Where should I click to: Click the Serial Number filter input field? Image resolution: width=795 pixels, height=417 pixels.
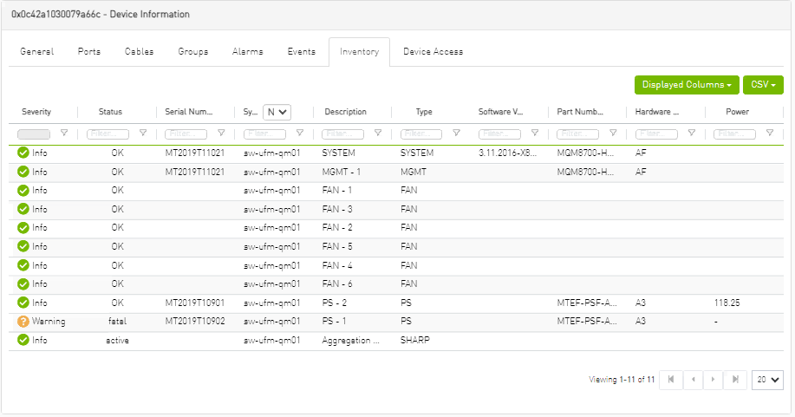click(186, 134)
